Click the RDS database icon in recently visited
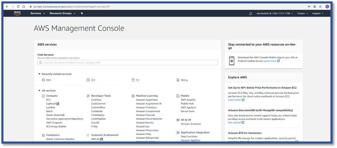Image resolution: width=337 pixels, height=148 pixels. [x=43, y=80]
